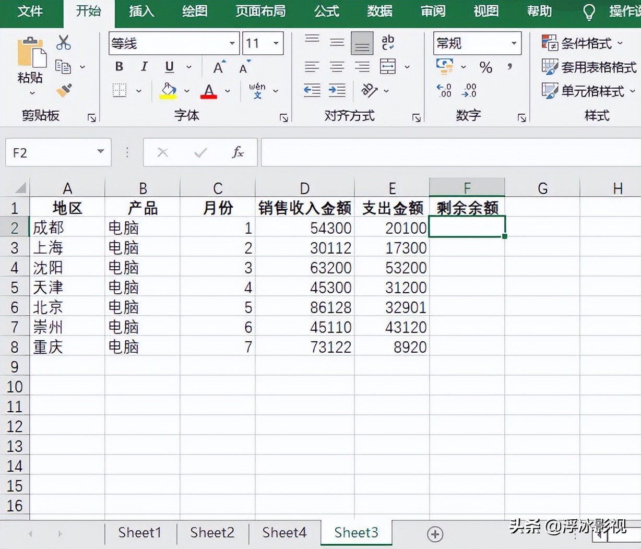Apply comma style format

(510, 67)
